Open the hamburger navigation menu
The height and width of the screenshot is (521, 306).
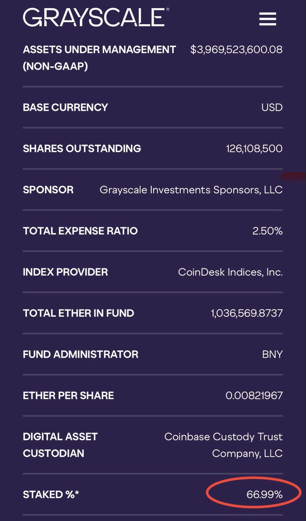(267, 18)
